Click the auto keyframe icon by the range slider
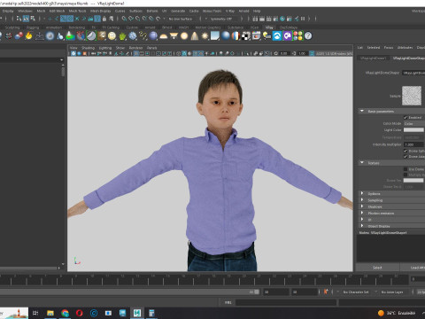The height and width of the screenshot is (319, 425). pos(326,292)
